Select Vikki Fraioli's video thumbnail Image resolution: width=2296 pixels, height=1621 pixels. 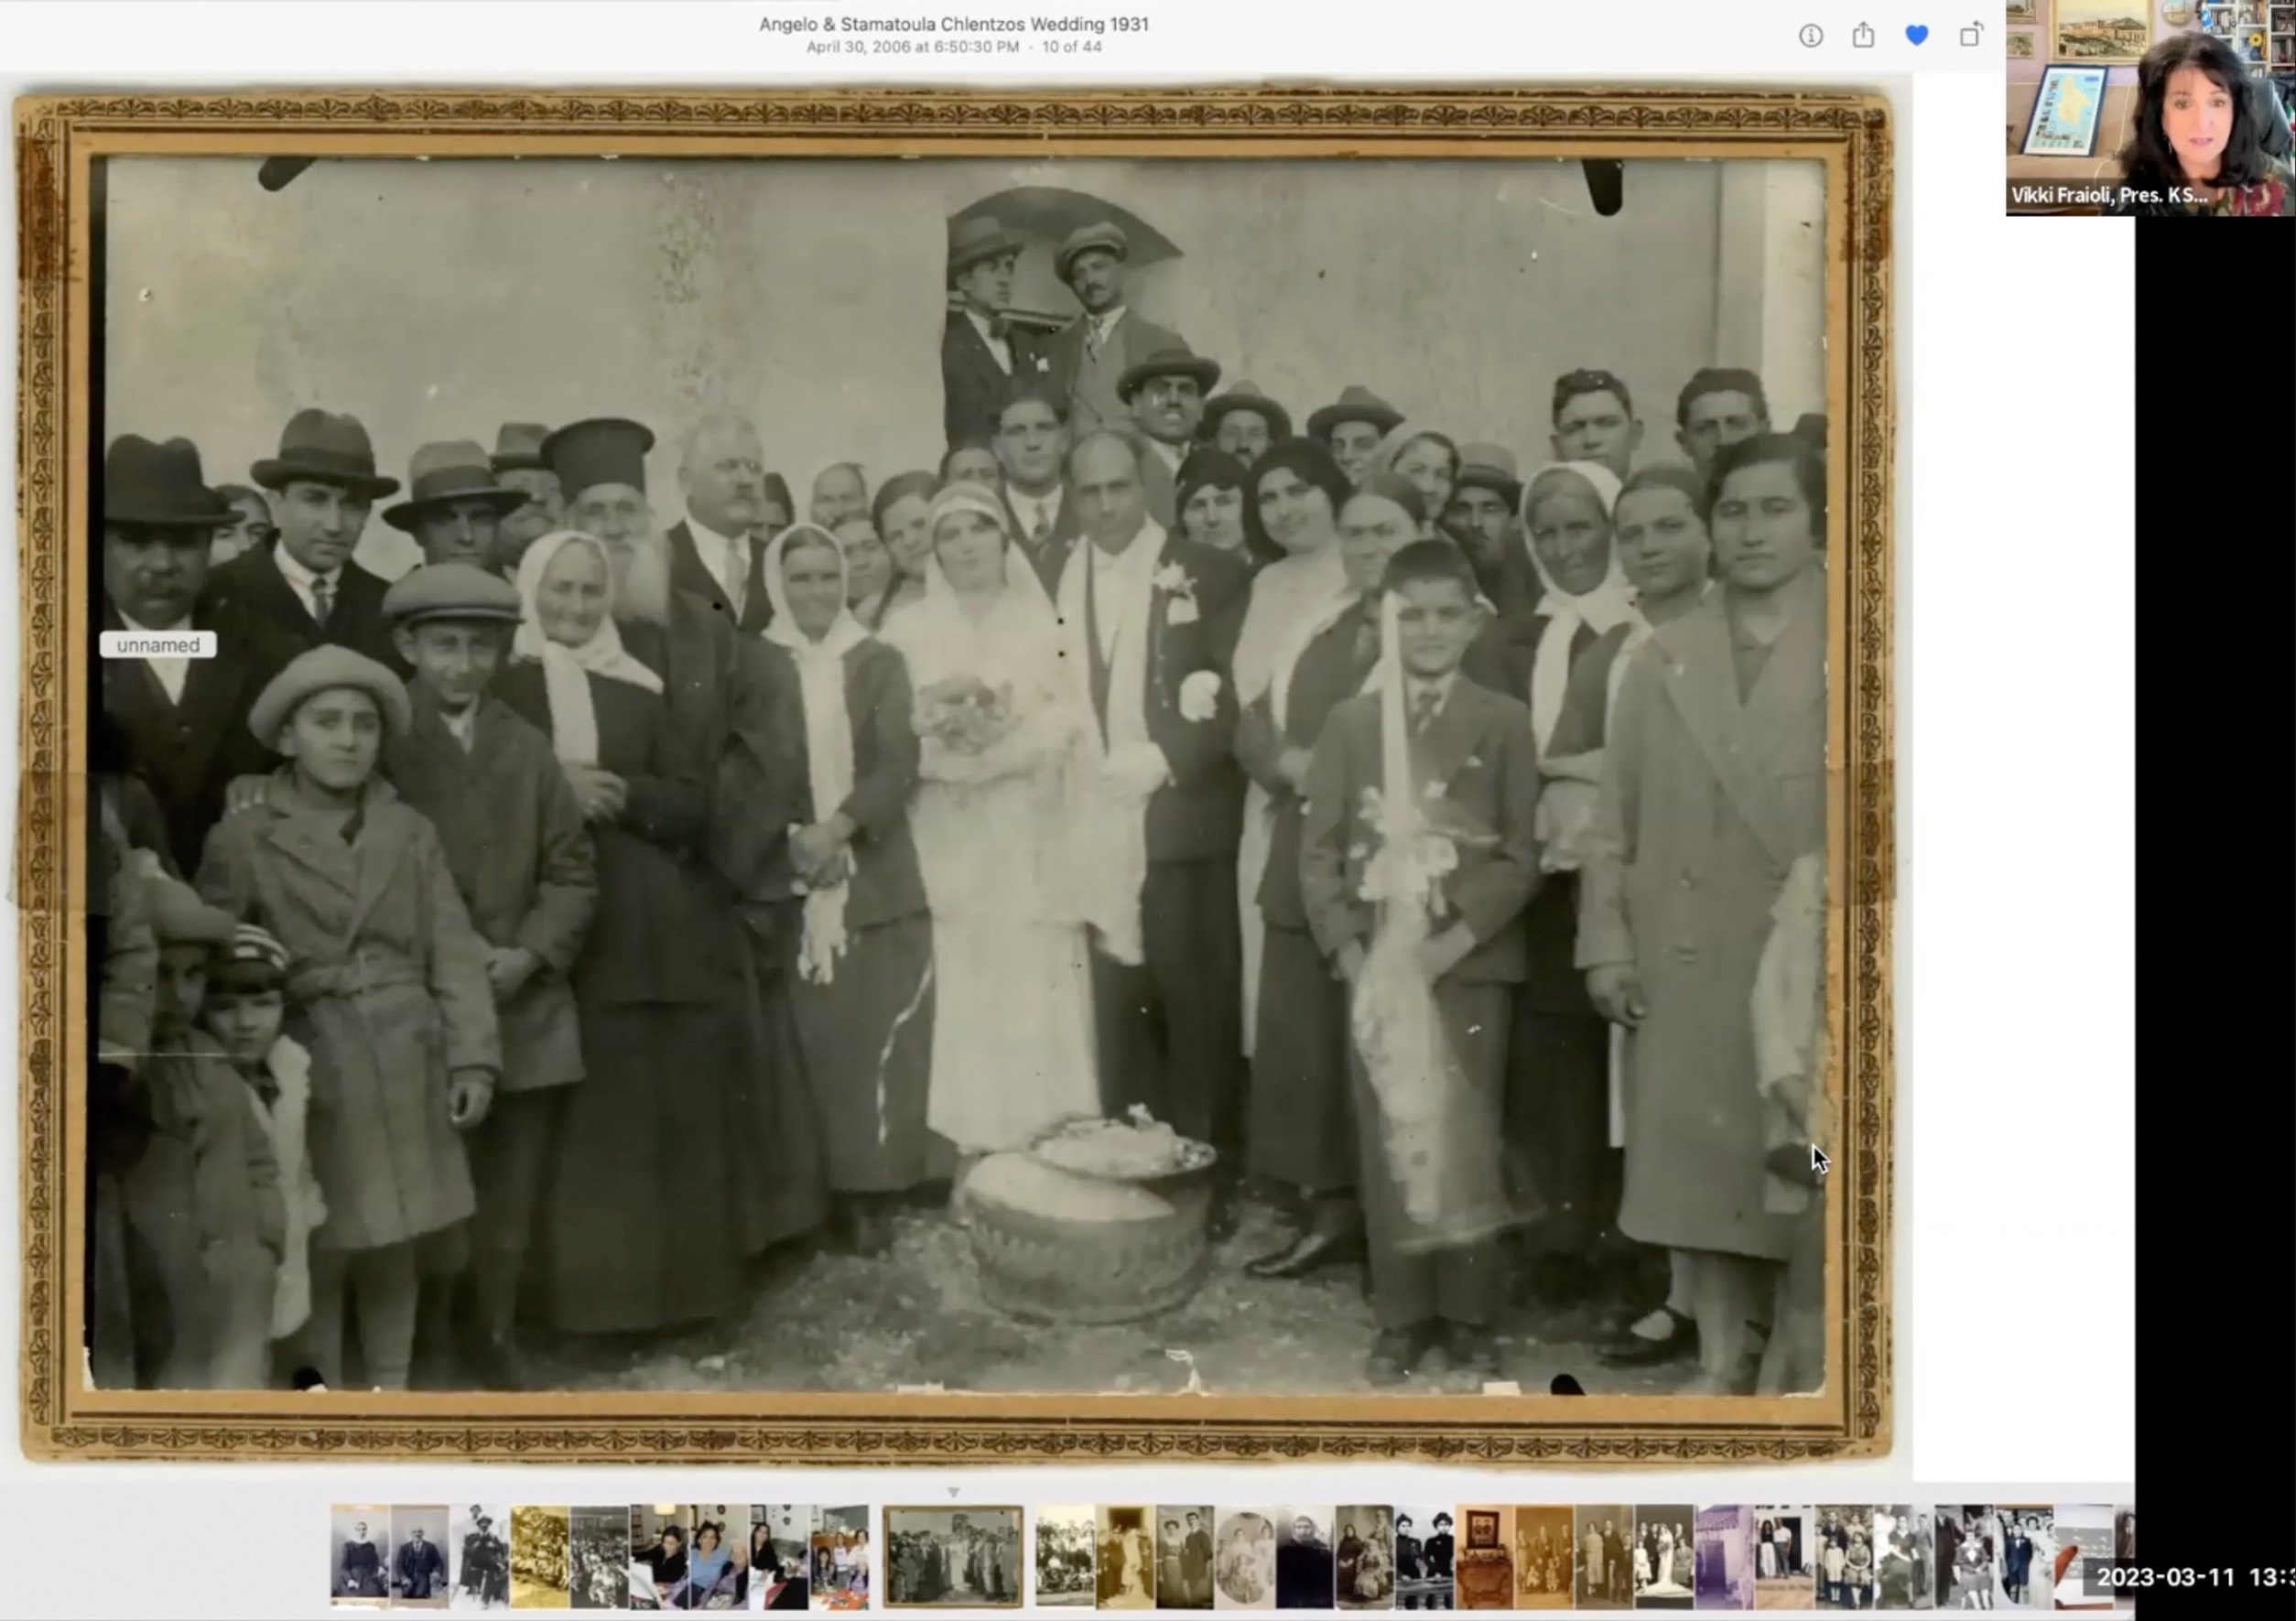pos(2150,108)
